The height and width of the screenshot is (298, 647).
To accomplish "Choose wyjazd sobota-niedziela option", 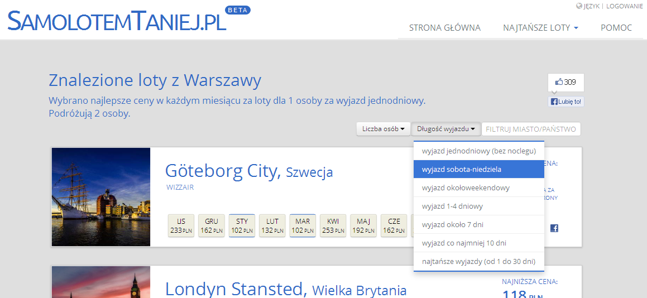I will 478,169.
